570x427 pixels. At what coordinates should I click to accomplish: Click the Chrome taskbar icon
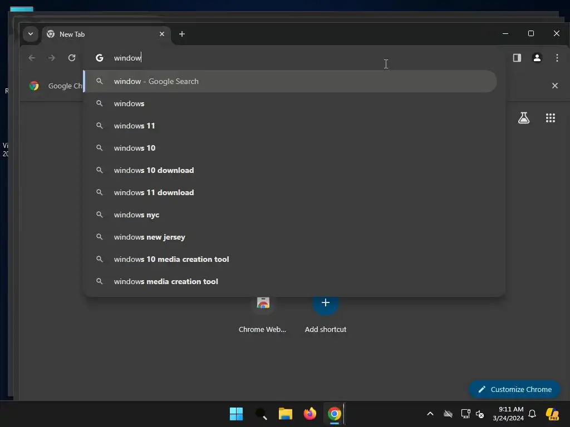[x=334, y=414]
